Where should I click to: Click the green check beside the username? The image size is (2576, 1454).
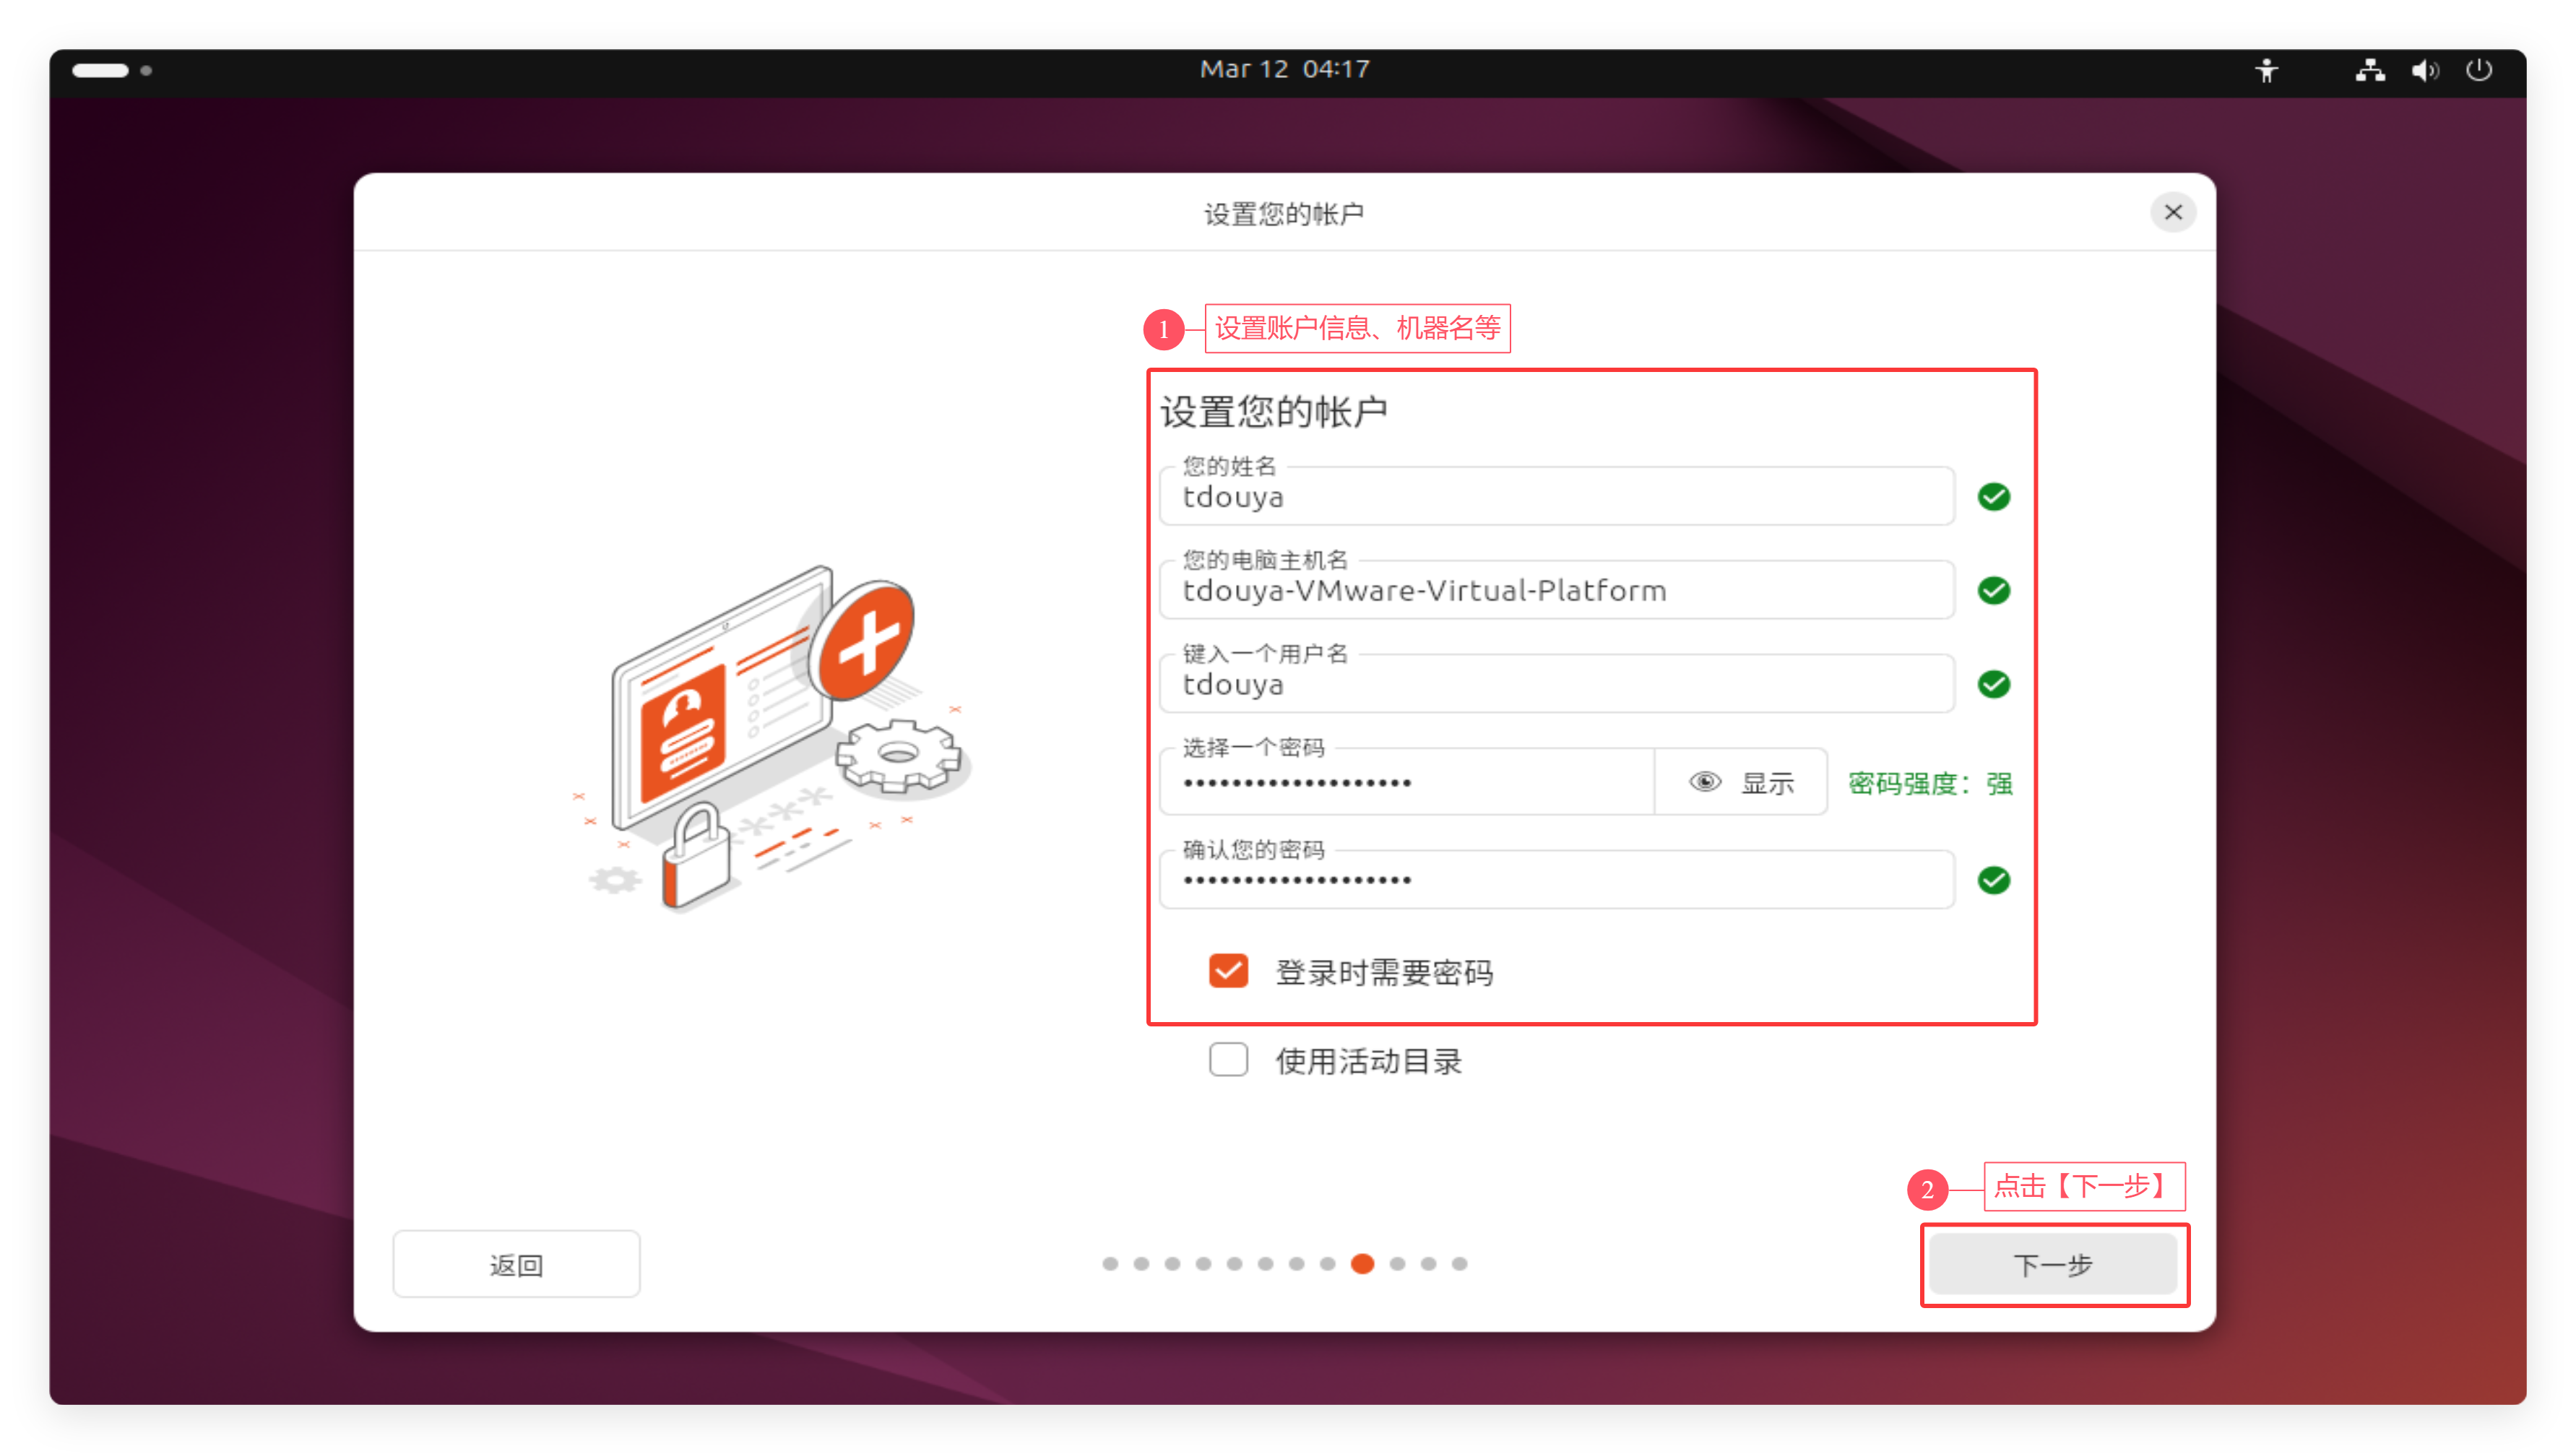pos(1993,684)
